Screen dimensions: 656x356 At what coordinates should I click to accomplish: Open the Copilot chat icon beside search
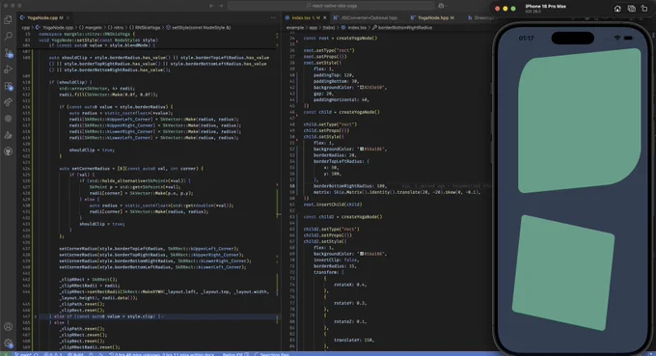(x=441, y=6)
